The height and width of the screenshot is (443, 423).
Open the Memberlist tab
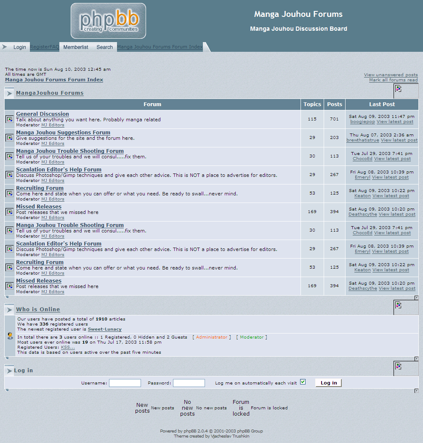coord(76,47)
